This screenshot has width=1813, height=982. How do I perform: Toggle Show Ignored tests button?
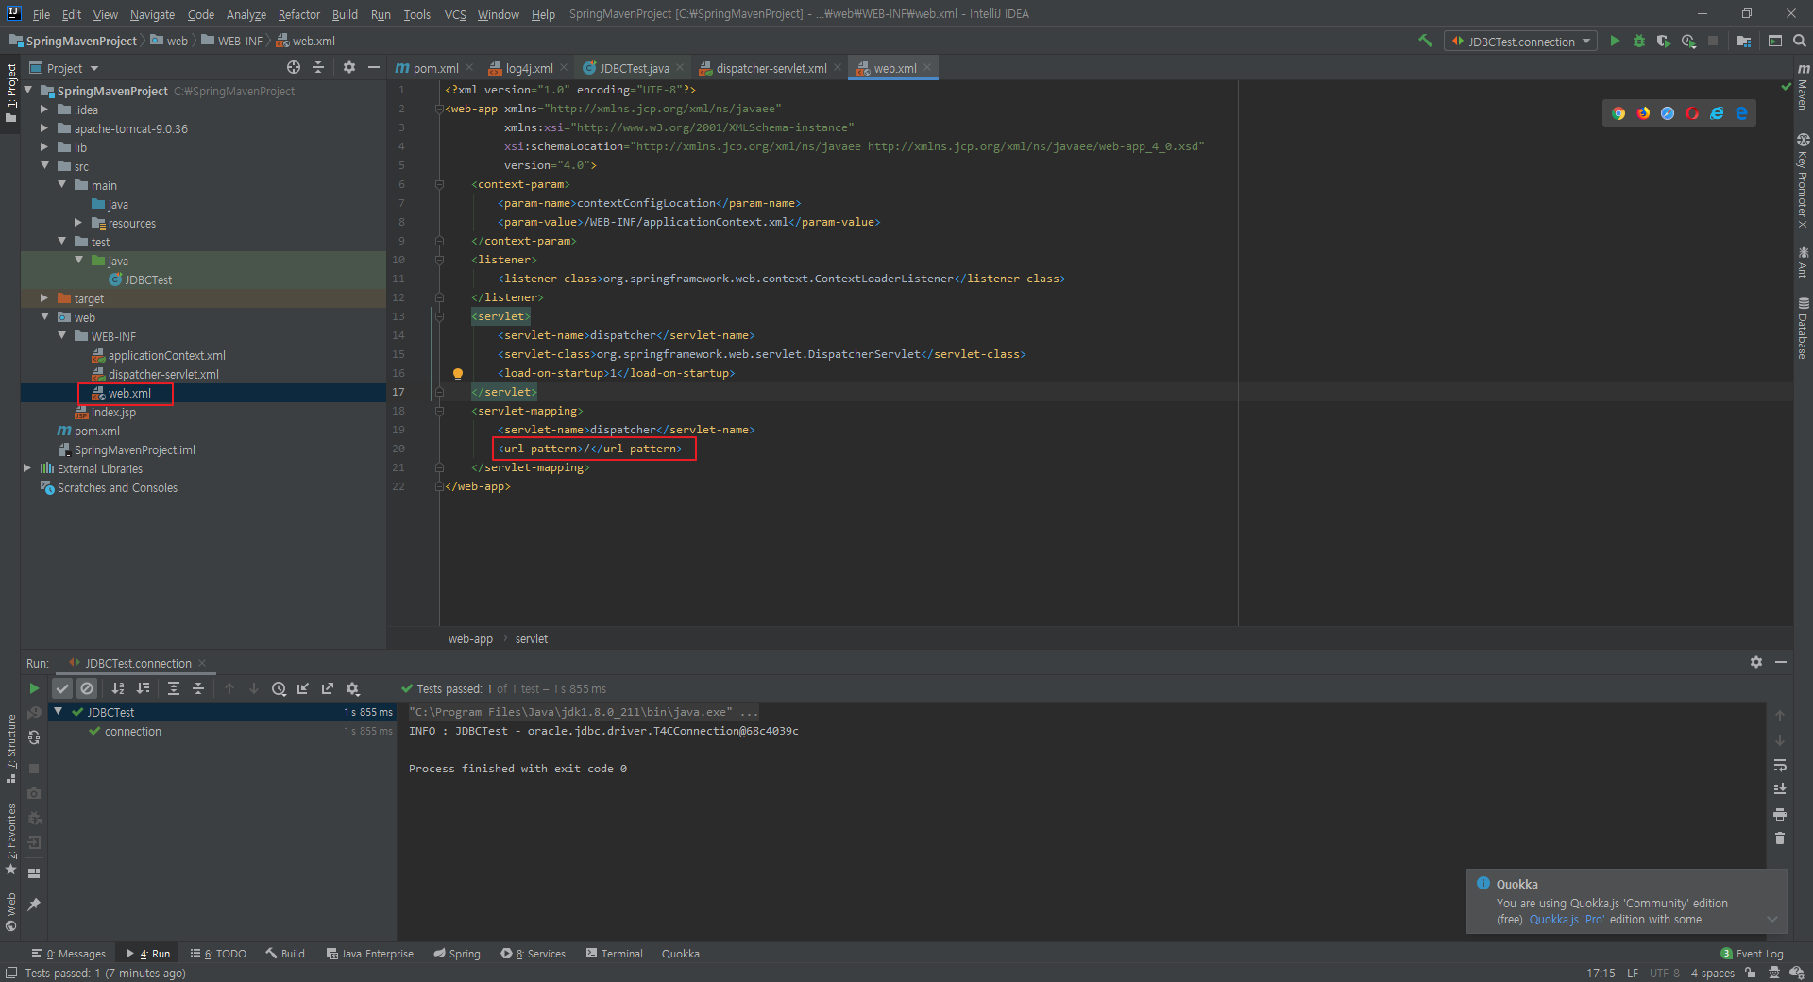(x=87, y=688)
